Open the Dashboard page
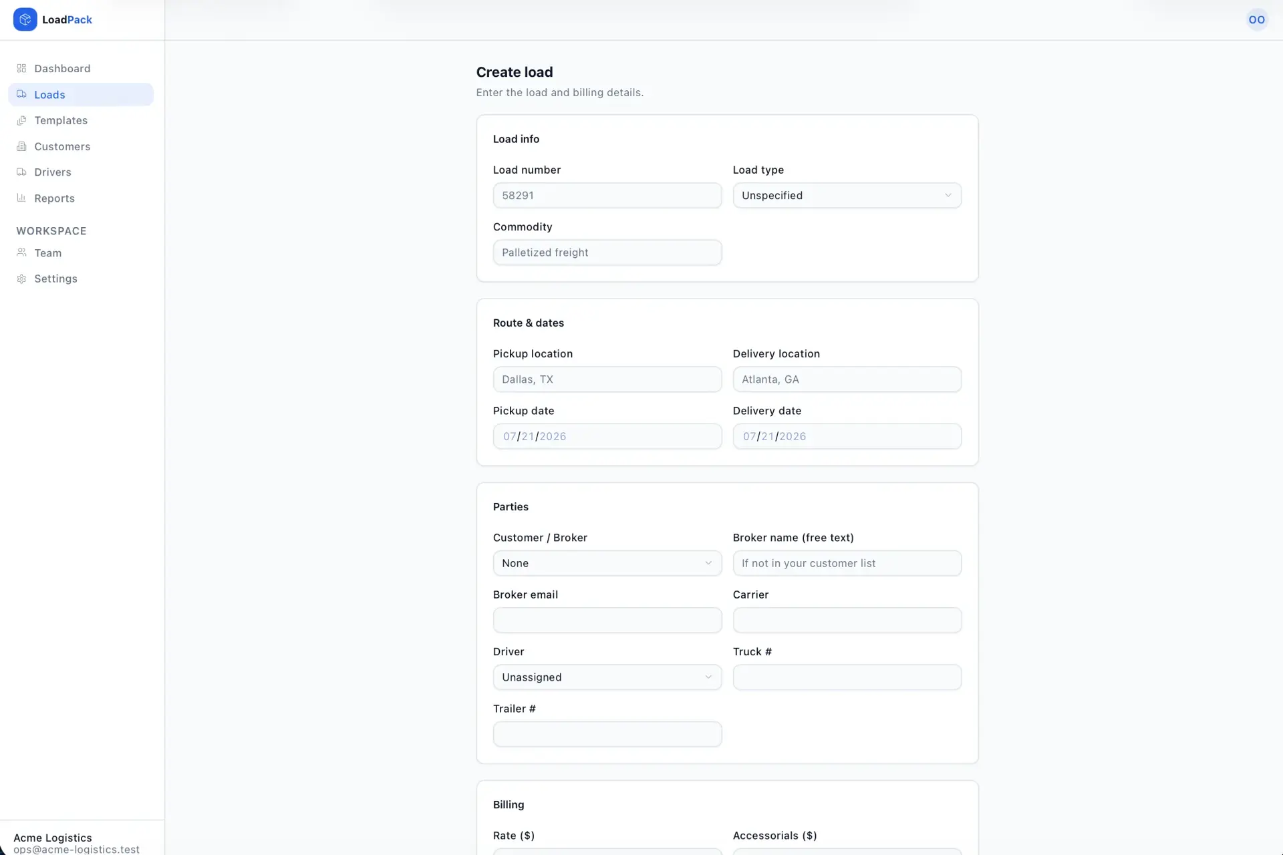Viewport: 1283px width, 855px height. (81, 68)
